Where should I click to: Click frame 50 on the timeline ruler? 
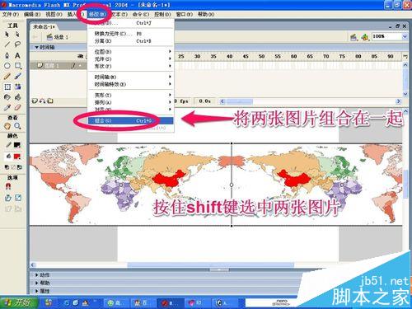point(261,56)
